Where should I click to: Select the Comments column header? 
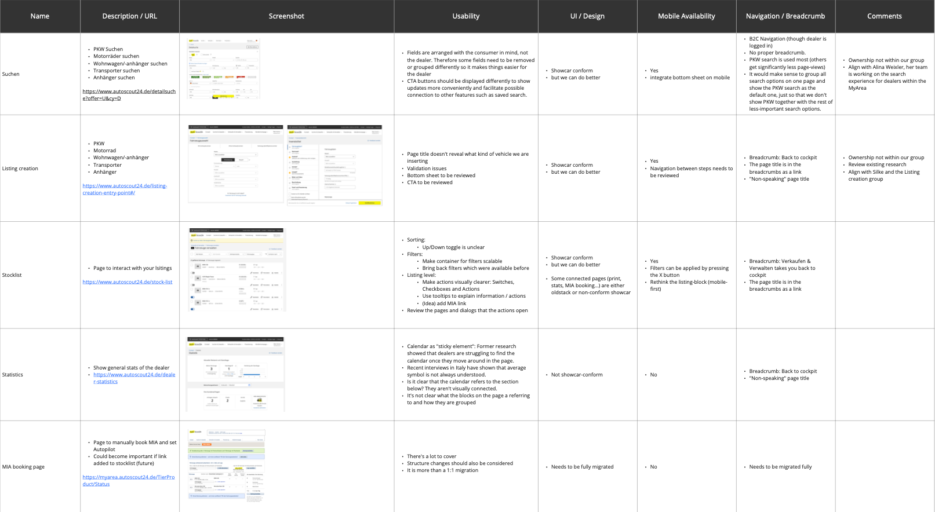click(x=884, y=16)
